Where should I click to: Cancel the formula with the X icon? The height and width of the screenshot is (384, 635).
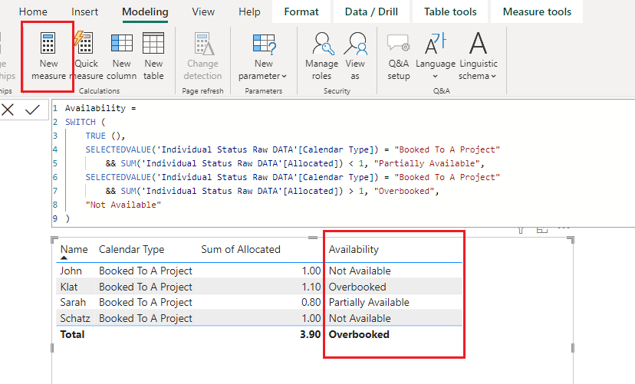[8, 110]
